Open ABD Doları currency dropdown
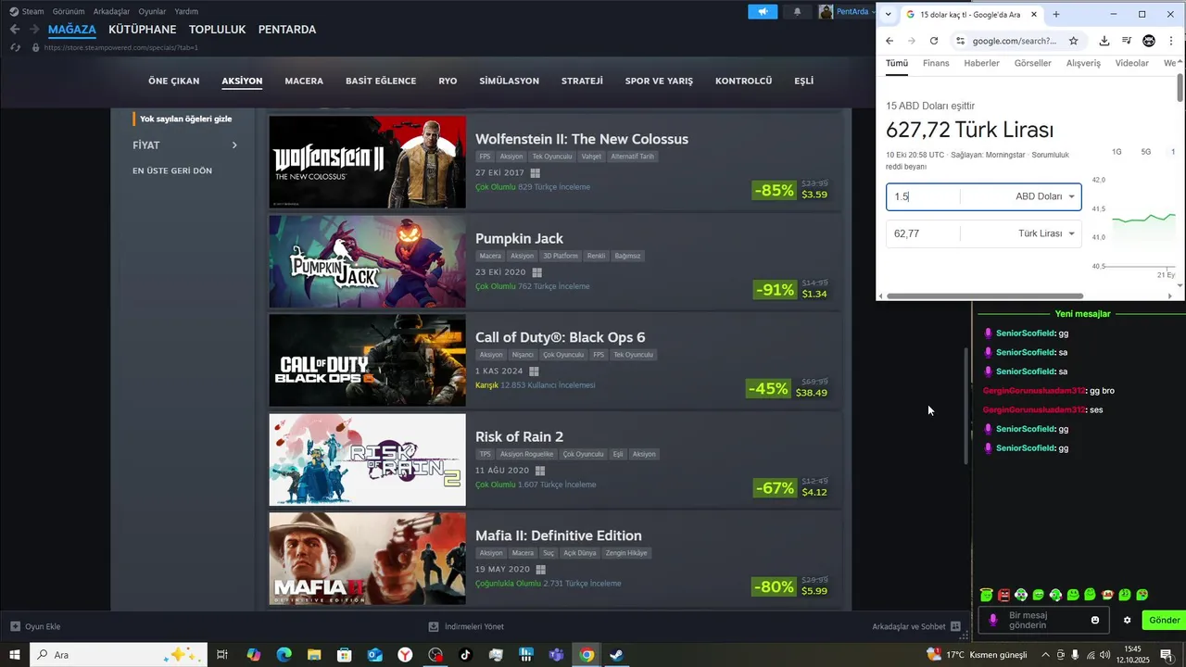This screenshot has height=667, width=1186. [1045, 196]
